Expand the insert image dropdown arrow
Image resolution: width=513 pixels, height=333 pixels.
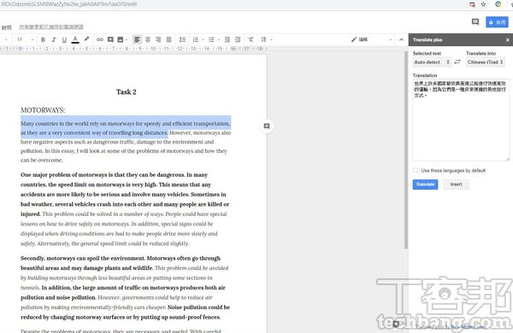pyautogui.click(x=127, y=40)
